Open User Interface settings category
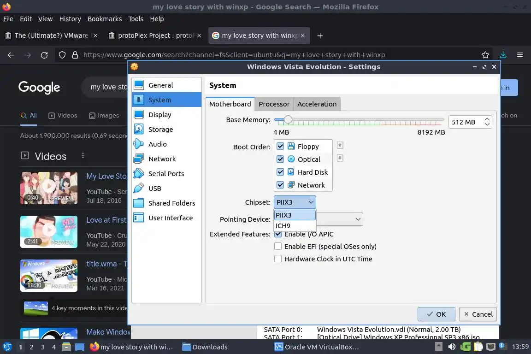 [x=166, y=218]
